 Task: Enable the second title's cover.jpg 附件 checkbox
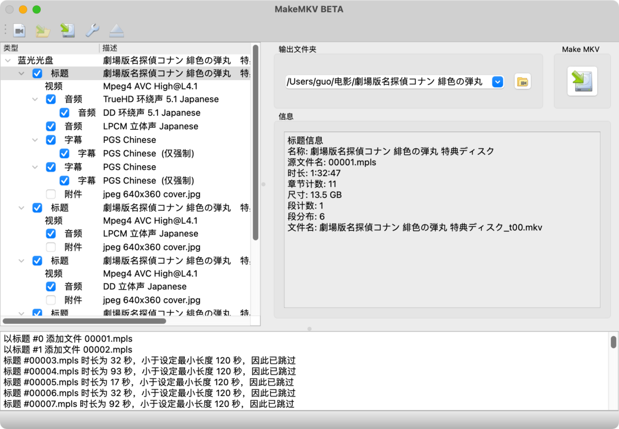point(51,247)
